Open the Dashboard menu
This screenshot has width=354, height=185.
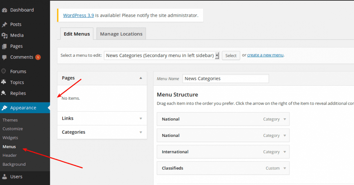click(22, 10)
